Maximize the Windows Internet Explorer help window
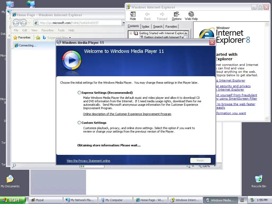 point(260,7)
